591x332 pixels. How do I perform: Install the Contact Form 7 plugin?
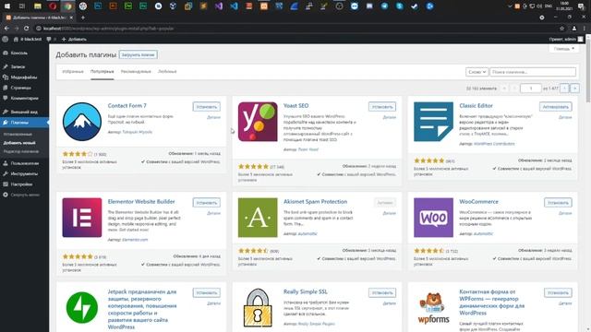(x=207, y=107)
